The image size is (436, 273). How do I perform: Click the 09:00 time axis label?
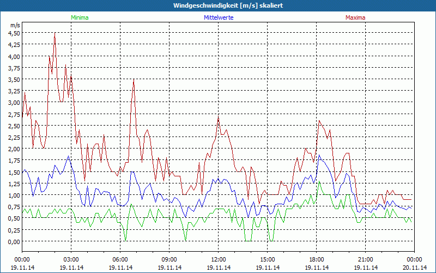[x=169, y=260]
